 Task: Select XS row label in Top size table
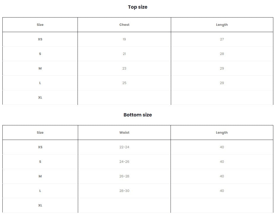pyautogui.click(x=40, y=39)
